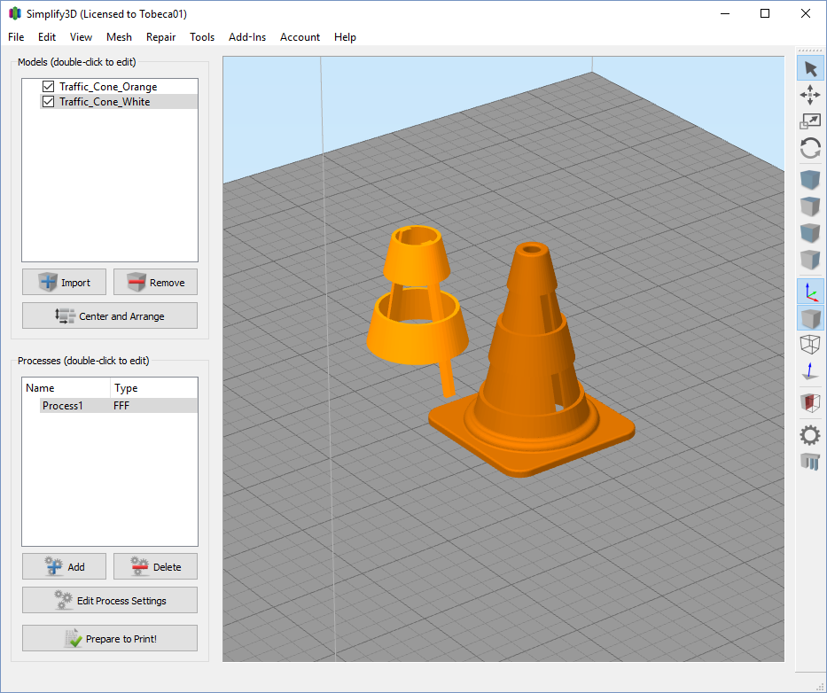Uncheck the Traffic_Cone_White checkbox
Image resolution: width=827 pixels, height=693 pixels.
click(49, 102)
